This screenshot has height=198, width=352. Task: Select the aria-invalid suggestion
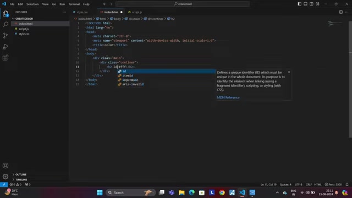click(x=166, y=84)
